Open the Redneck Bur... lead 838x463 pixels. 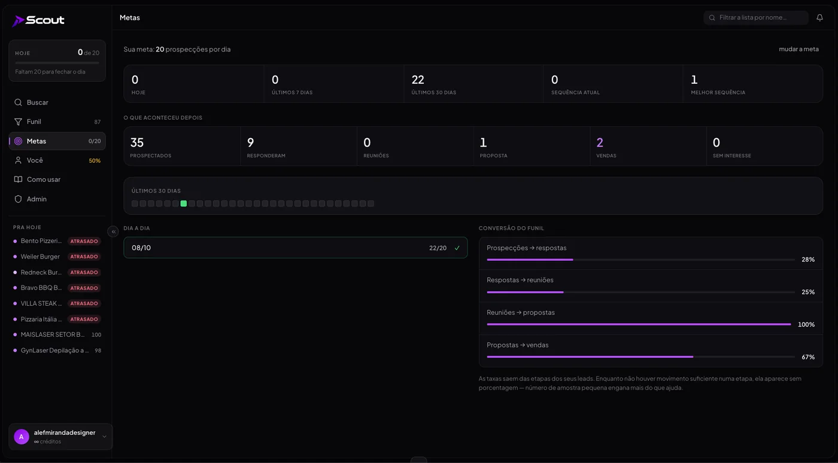click(57, 272)
